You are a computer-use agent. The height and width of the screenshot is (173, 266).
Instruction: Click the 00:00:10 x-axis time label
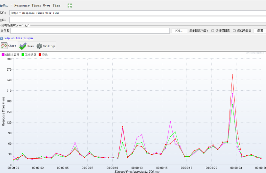tap(112, 168)
